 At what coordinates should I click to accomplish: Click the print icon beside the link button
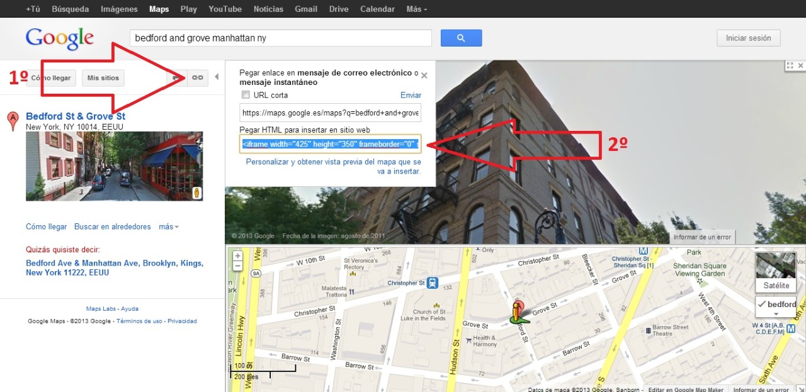coord(178,77)
